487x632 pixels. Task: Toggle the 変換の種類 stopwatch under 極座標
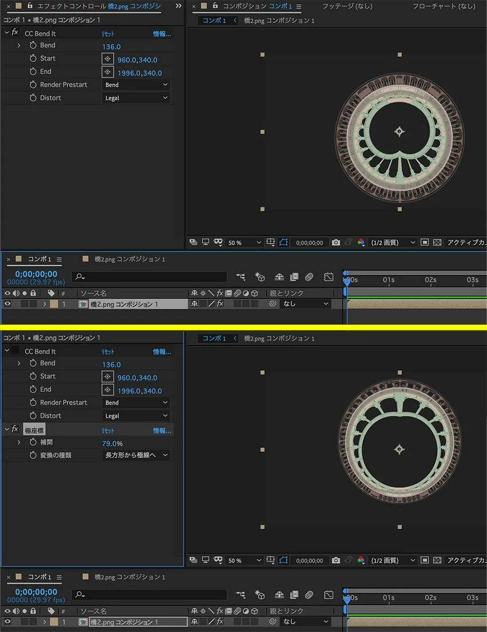(x=33, y=455)
